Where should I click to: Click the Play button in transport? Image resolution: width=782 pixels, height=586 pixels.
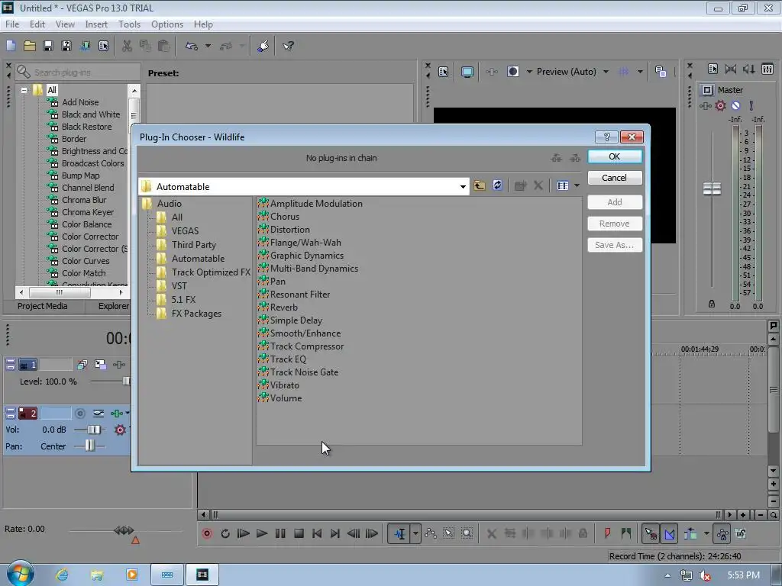click(262, 533)
